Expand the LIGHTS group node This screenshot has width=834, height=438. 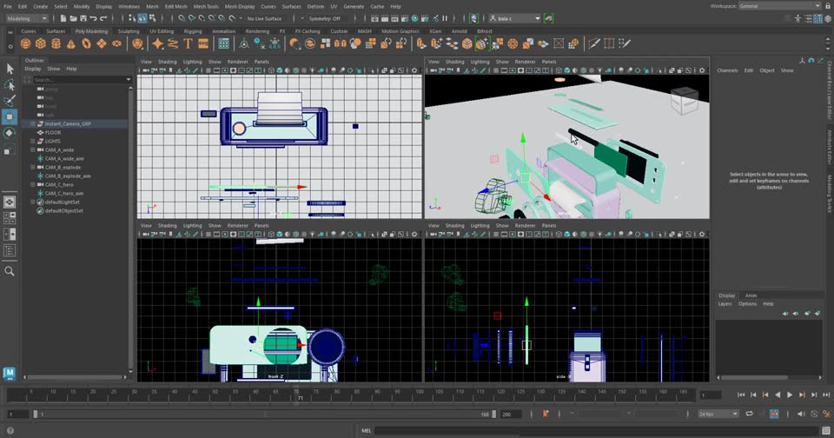click(32, 141)
